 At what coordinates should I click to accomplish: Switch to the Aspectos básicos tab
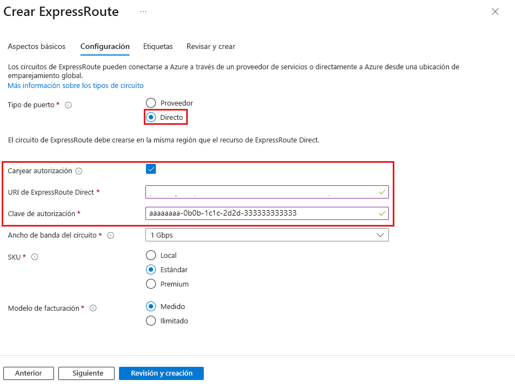click(x=36, y=47)
